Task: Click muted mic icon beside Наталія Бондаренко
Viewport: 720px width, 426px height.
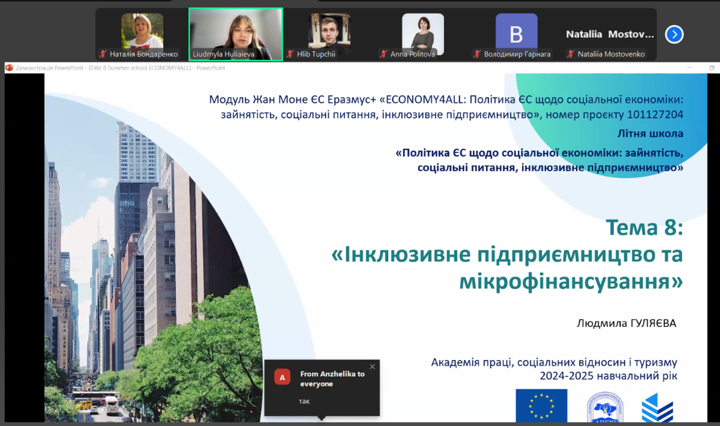Action: pos(104,54)
